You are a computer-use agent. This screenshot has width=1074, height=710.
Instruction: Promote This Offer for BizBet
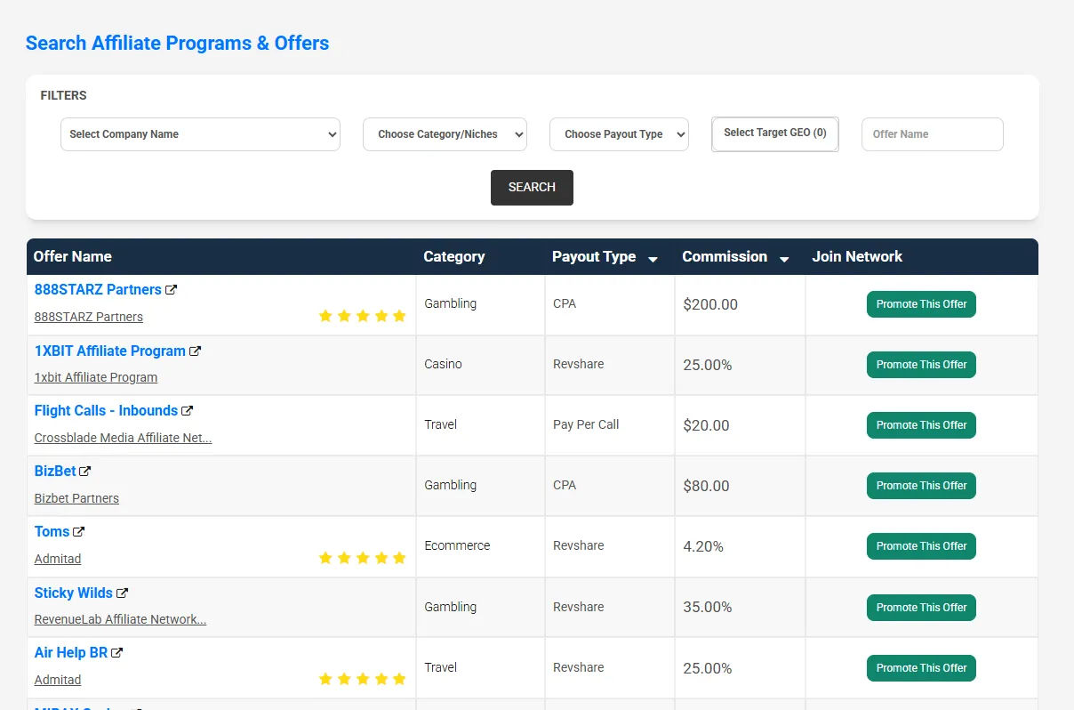click(921, 486)
